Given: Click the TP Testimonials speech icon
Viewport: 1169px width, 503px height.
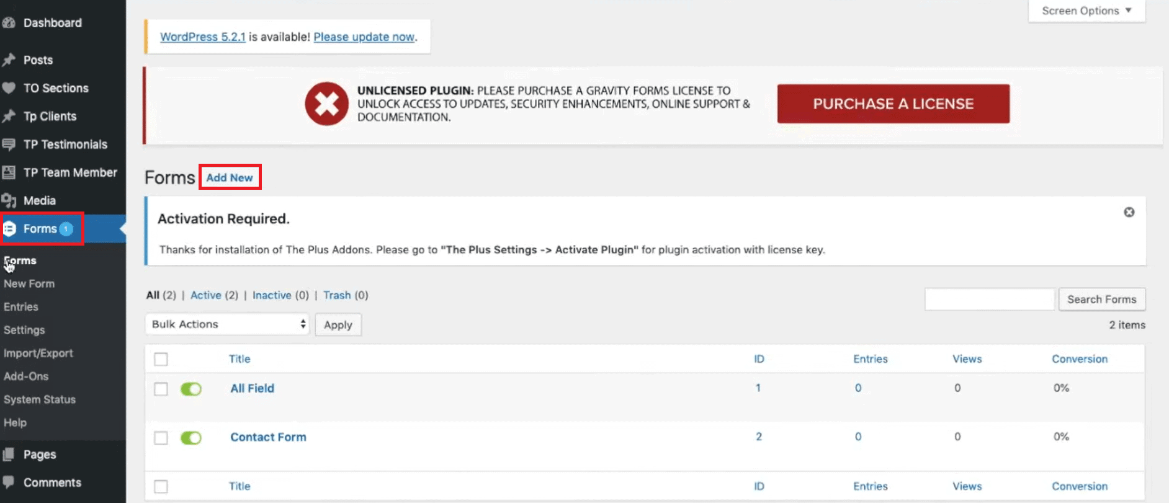Looking at the screenshot, I should [x=9, y=145].
